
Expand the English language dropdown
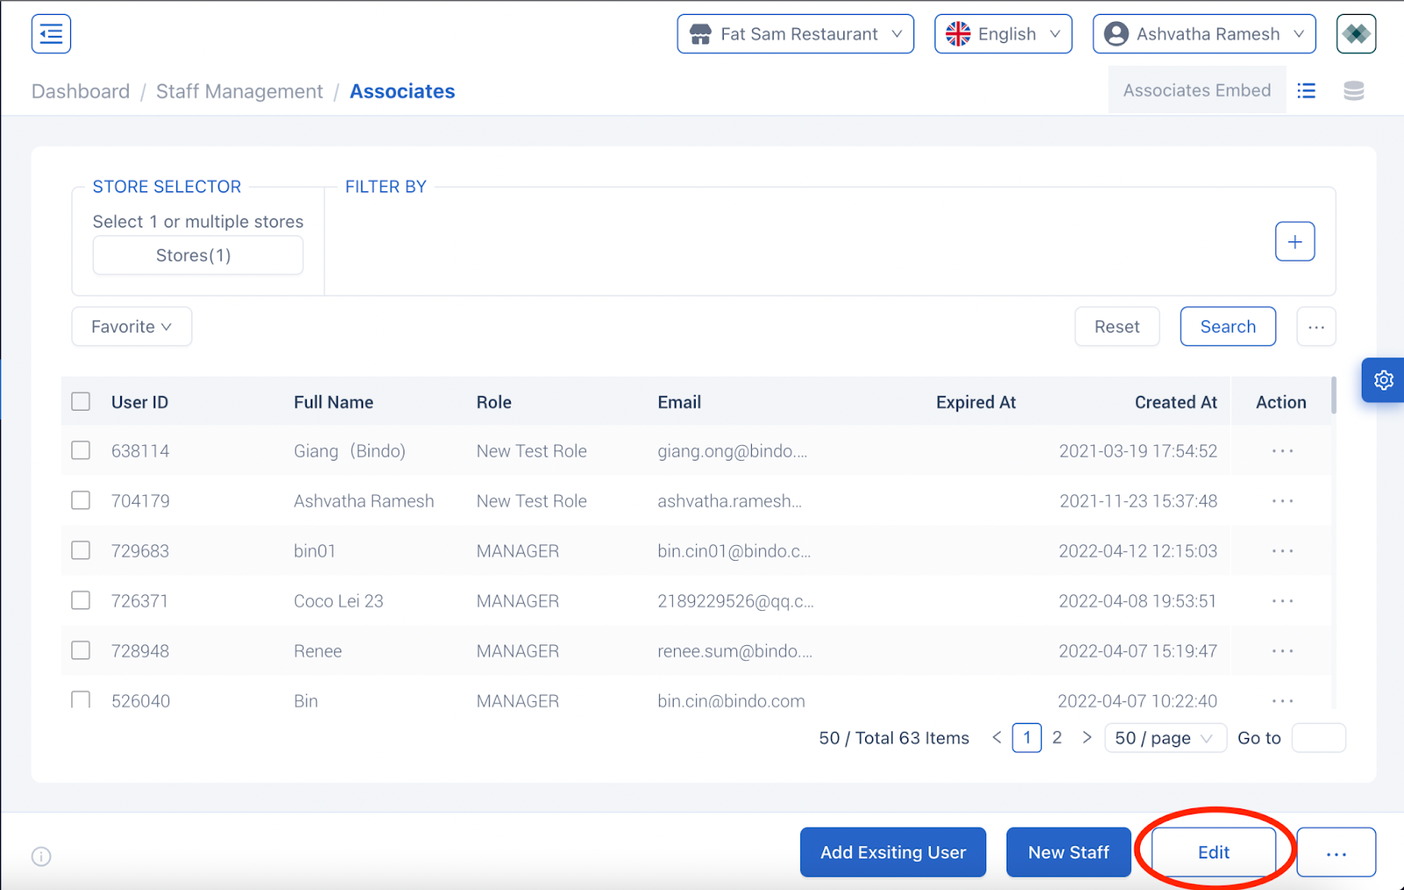[1003, 34]
